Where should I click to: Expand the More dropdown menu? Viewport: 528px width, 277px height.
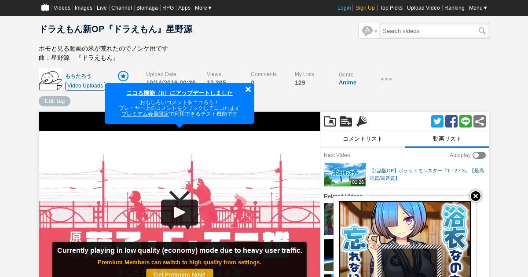(203, 8)
